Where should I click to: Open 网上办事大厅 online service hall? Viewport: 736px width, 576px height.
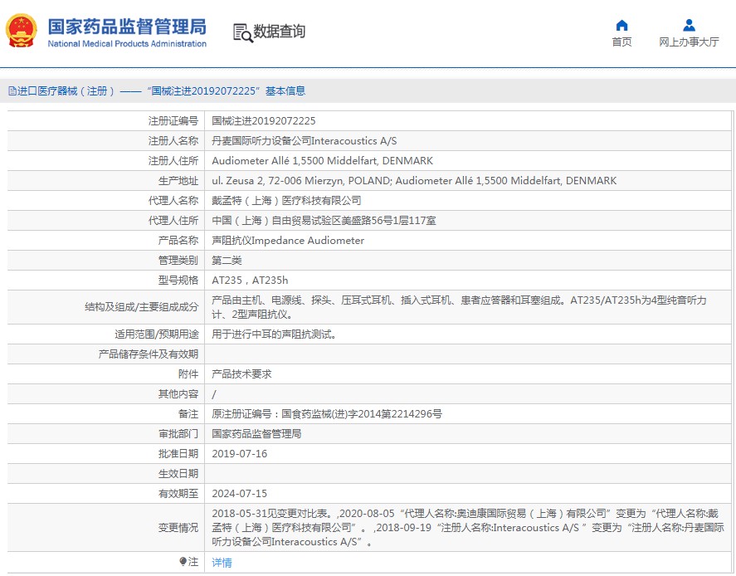[689, 42]
